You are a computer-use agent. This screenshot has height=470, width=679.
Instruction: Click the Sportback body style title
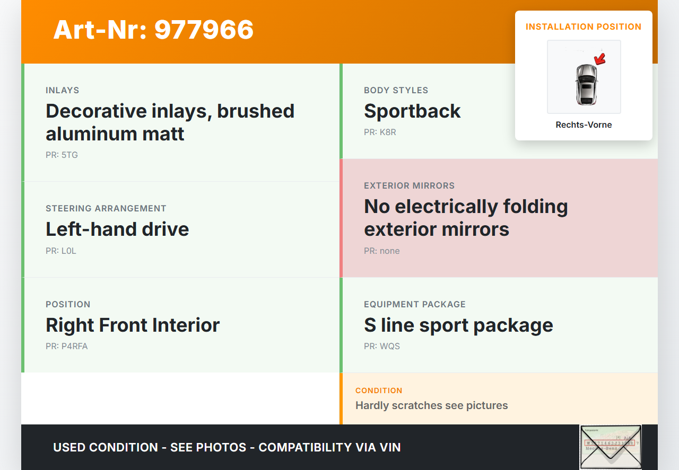[412, 111]
